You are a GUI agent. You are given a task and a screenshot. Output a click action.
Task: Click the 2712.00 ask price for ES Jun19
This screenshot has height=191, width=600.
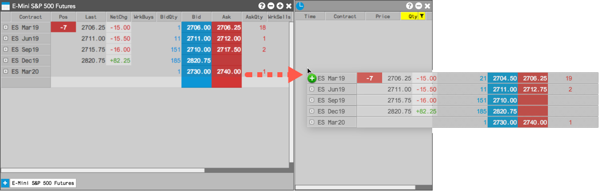(x=227, y=39)
